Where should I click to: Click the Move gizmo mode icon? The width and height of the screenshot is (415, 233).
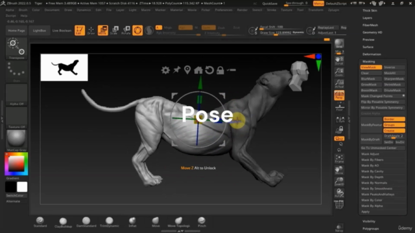click(x=102, y=30)
